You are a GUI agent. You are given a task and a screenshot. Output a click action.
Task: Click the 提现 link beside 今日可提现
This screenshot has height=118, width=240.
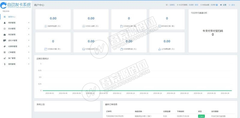pos(196,5)
